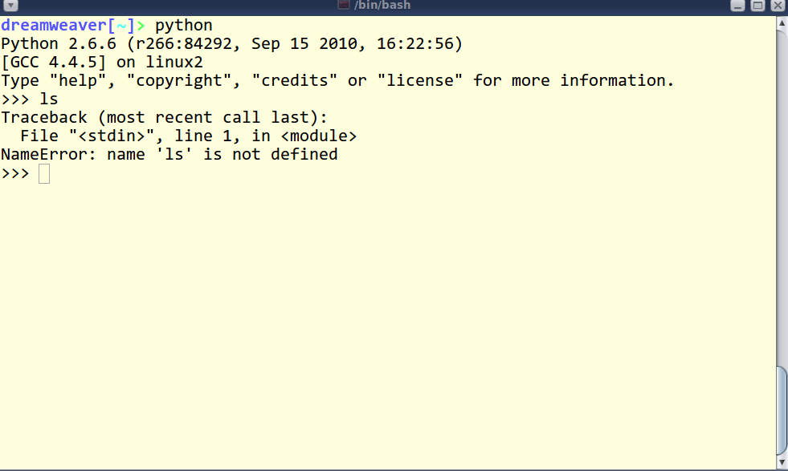Open the window menu dropdown in title bar

pos(10,6)
